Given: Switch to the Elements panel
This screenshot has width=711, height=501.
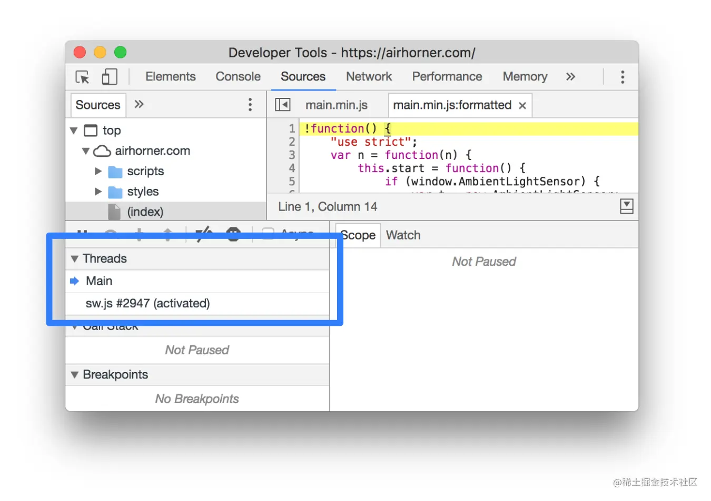Looking at the screenshot, I should point(171,77).
